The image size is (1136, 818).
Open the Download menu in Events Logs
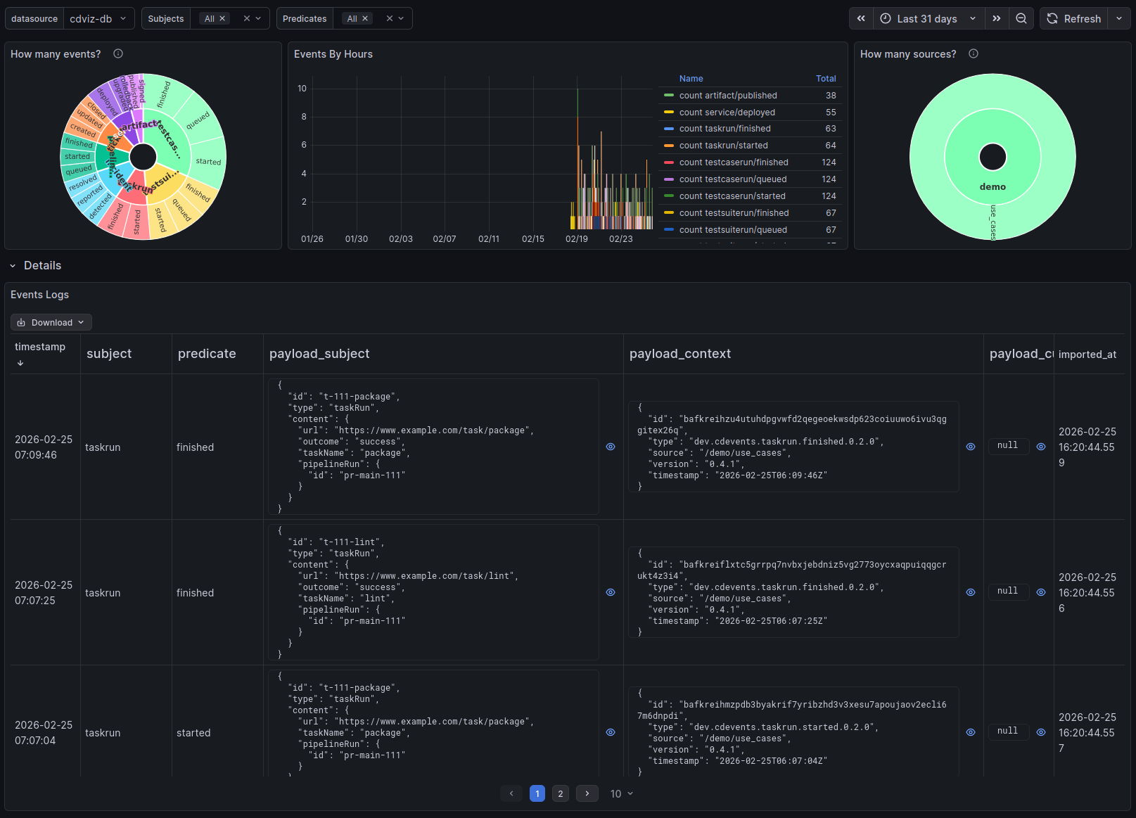tap(51, 322)
